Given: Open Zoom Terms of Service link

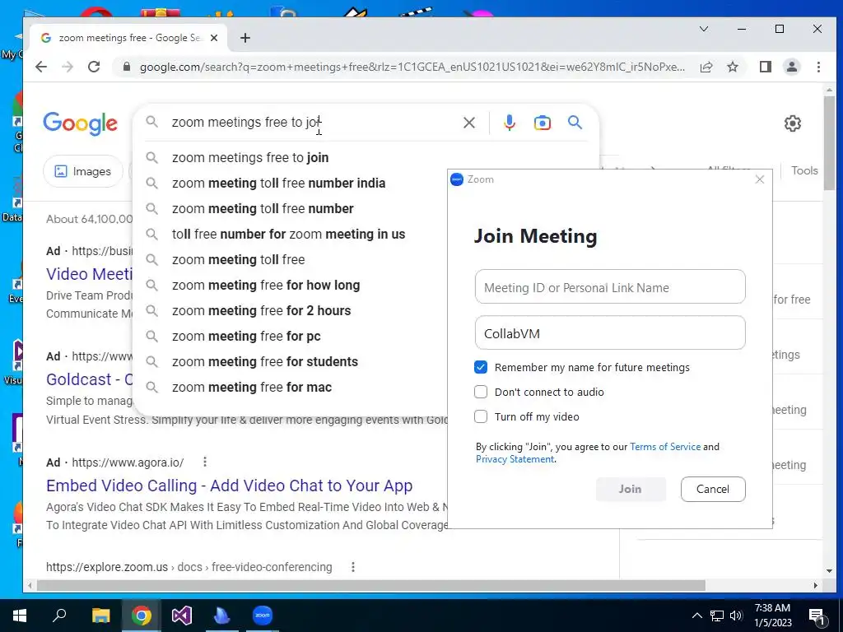Looking at the screenshot, I should pos(665,447).
